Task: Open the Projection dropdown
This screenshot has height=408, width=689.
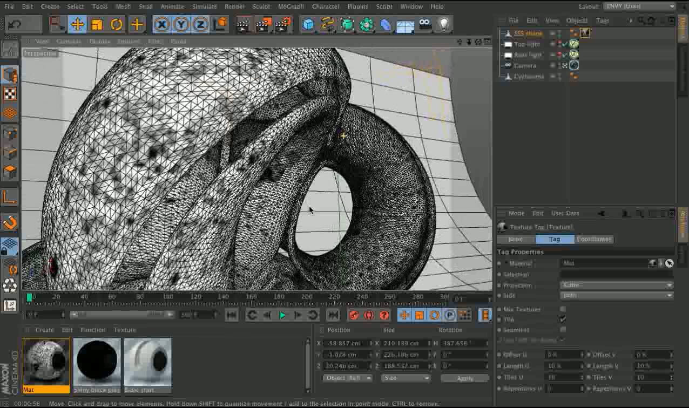Action: point(616,285)
